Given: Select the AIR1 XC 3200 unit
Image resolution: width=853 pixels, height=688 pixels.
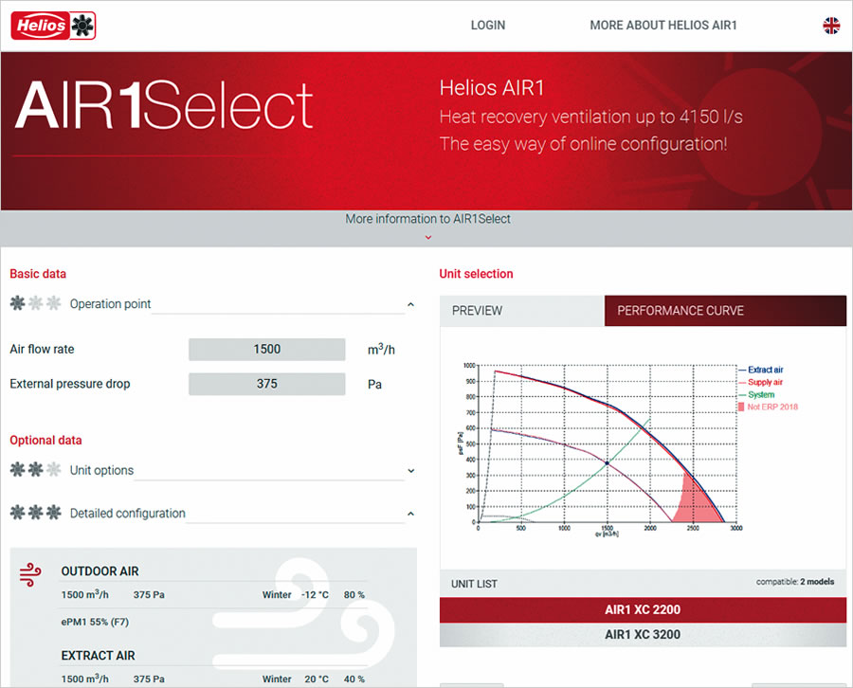Looking at the screenshot, I should point(643,635).
